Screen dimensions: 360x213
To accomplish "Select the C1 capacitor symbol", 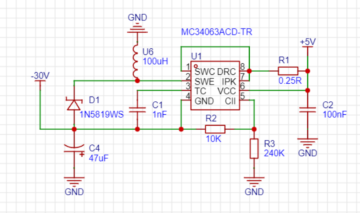I will [x=137, y=109].
